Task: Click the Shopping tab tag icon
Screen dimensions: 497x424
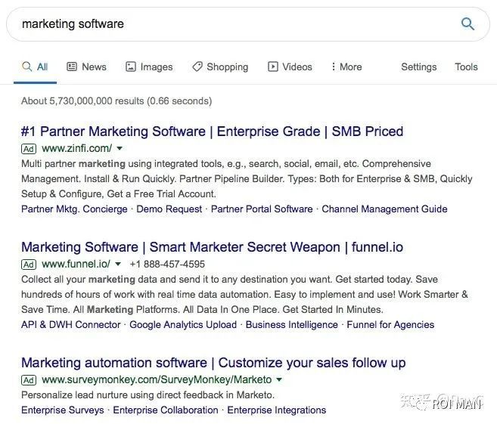Action: click(x=197, y=67)
